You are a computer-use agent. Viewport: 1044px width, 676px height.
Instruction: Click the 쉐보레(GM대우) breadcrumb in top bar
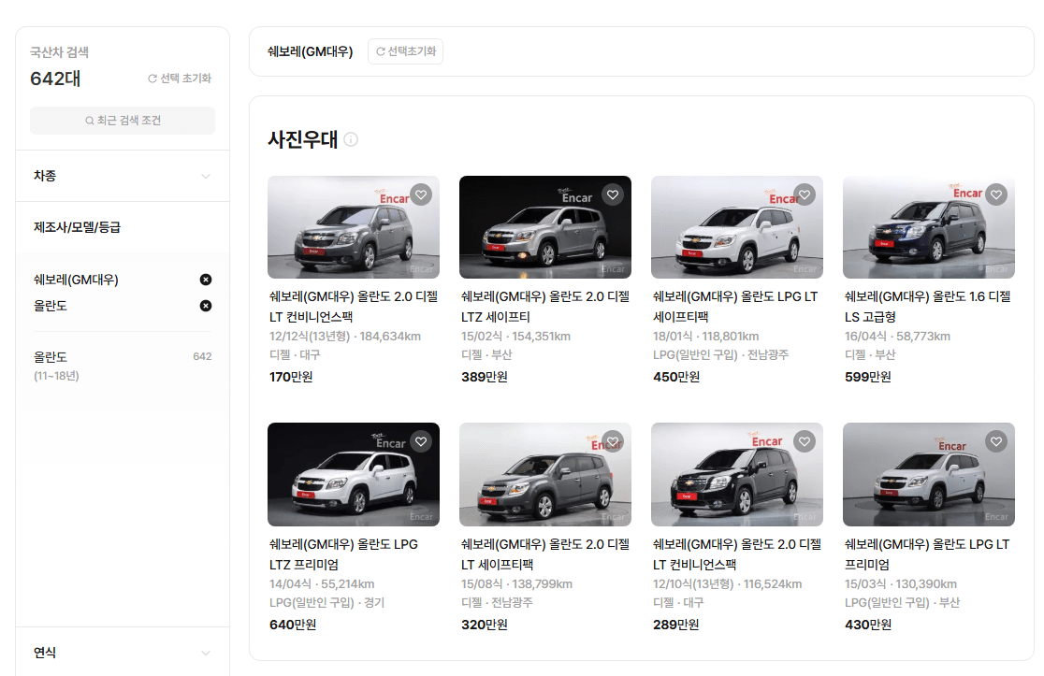(311, 51)
